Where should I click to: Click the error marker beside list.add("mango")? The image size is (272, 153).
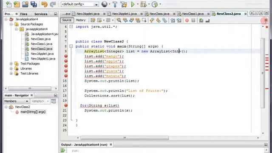pos(66,56)
